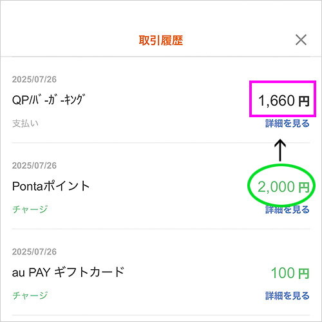Click the circled 2,000 円 amount
The image size is (322, 322).
(x=283, y=187)
